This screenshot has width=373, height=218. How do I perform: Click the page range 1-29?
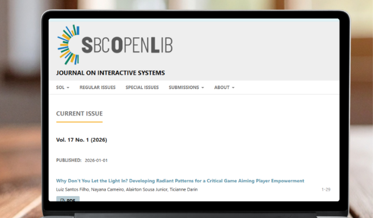[x=325, y=189]
